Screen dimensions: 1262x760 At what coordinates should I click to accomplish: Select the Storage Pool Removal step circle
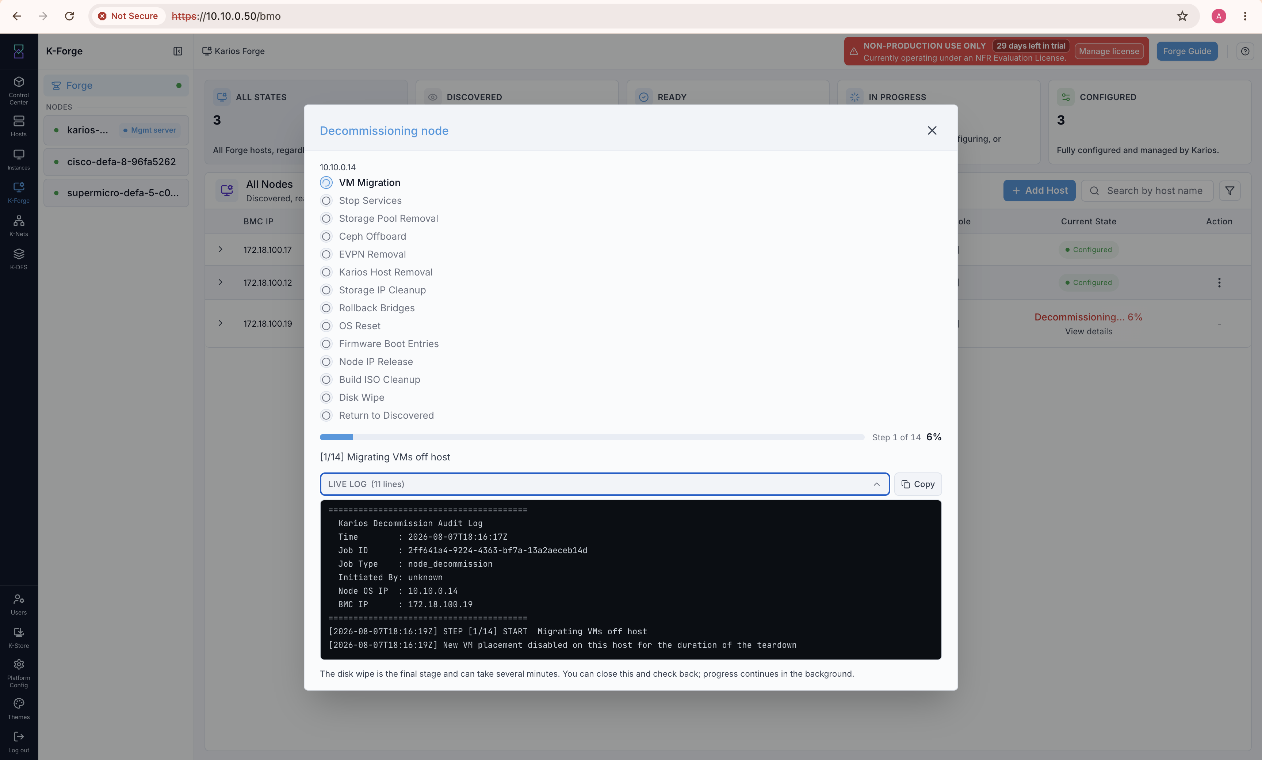[326, 218]
